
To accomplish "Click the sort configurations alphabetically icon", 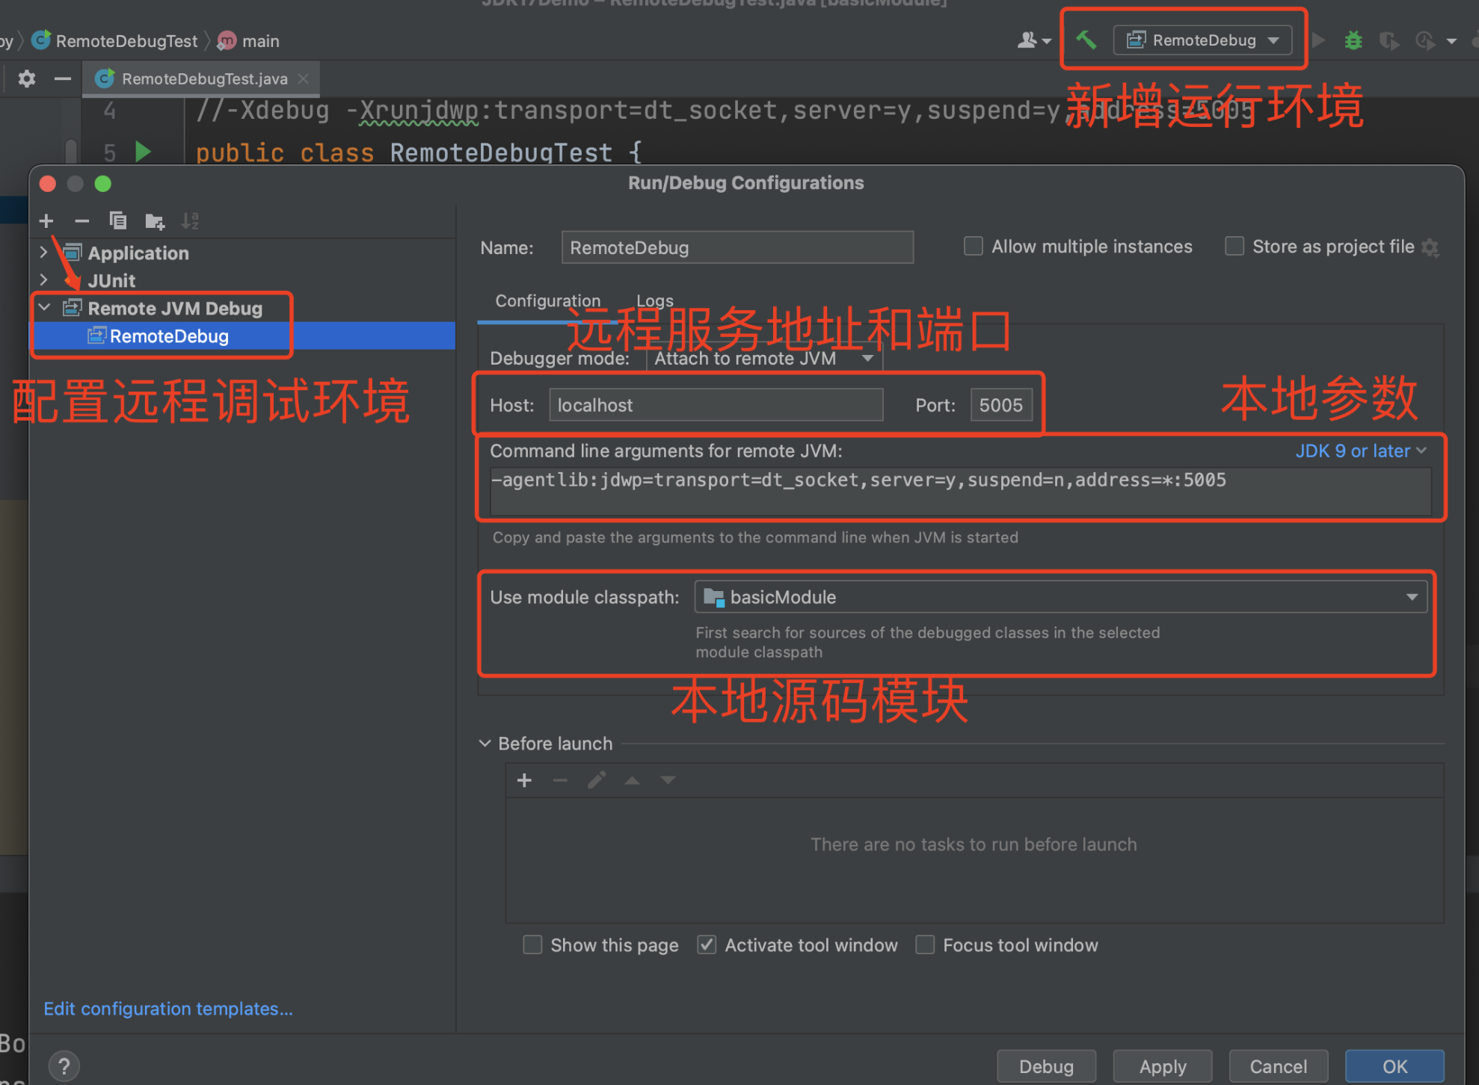I will (190, 221).
